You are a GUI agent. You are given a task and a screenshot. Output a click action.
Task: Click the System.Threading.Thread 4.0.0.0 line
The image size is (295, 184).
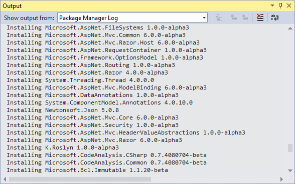pos(80,80)
